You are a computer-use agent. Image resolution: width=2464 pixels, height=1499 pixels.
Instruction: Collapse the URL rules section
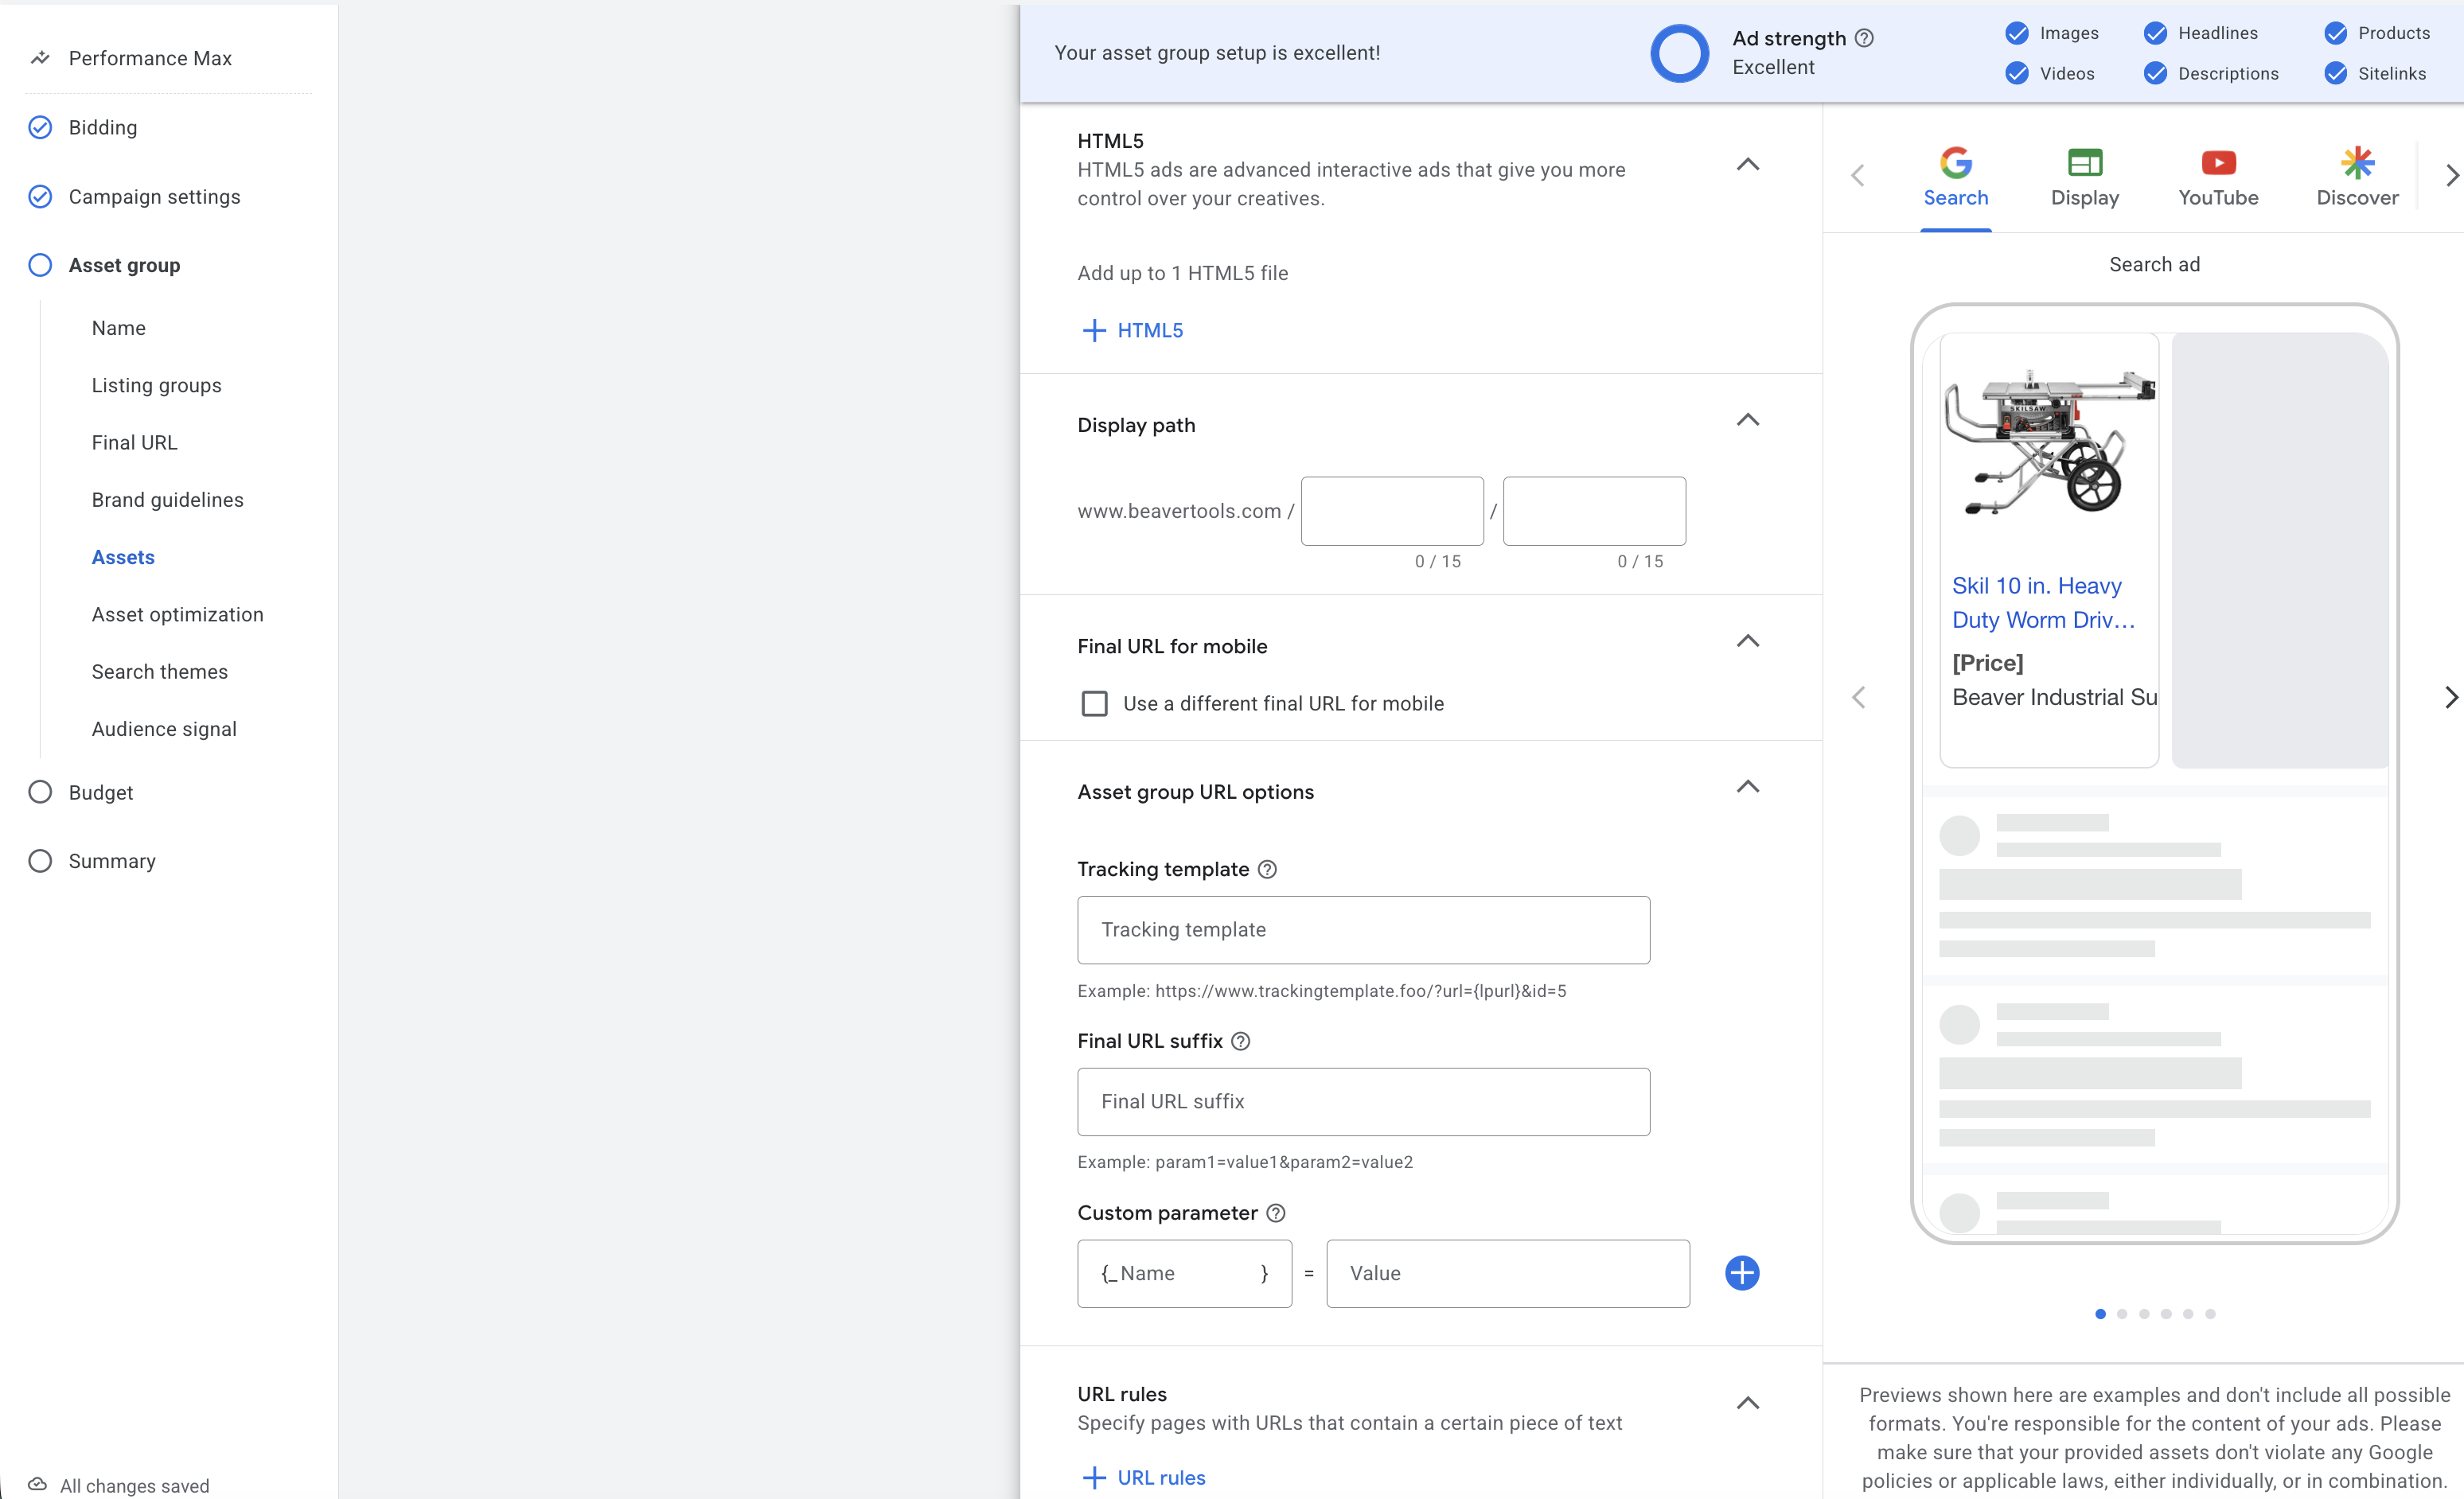pyautogui.click(x=1747, y=1403)
